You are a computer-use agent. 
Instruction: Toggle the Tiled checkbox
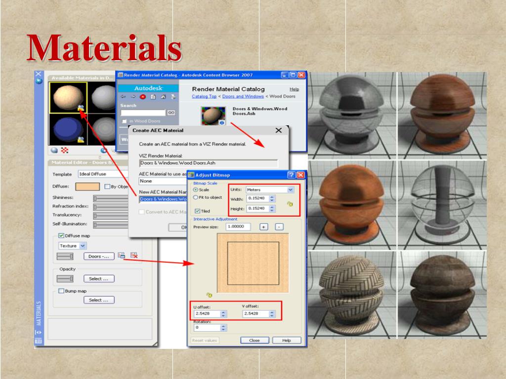[x=198, y=211]
